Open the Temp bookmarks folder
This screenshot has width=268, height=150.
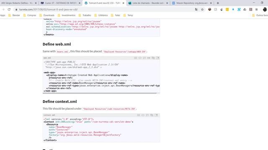[x=128, y=15]
